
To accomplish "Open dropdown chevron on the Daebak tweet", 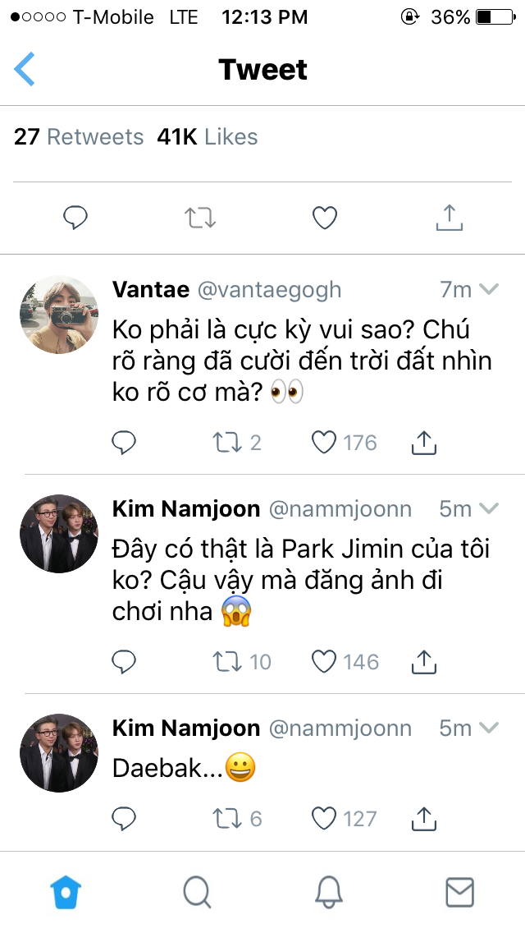I will click(x=489, y=728).
